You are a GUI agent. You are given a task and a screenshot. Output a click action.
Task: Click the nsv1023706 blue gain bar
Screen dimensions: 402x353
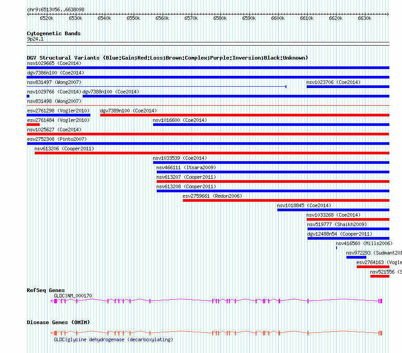(x=348, y=87)
